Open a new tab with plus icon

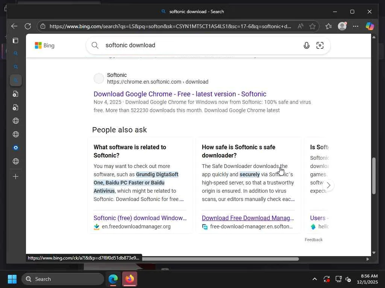click(x=15, y=177)
